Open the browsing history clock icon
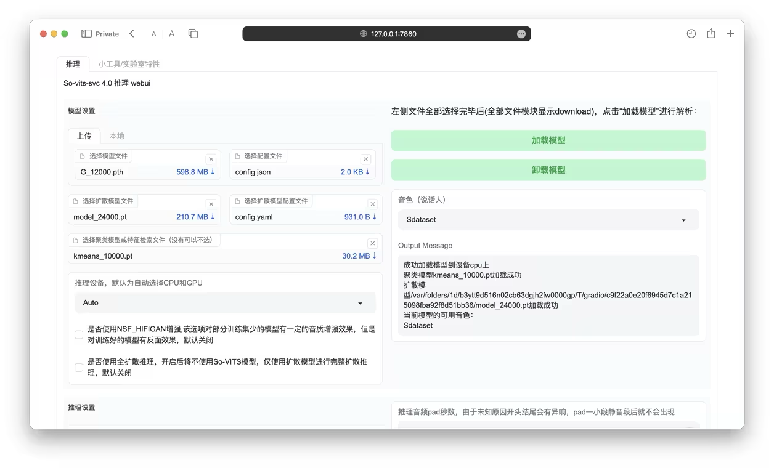774x468 pixels. pyautogui.click(x=691, y=34)
